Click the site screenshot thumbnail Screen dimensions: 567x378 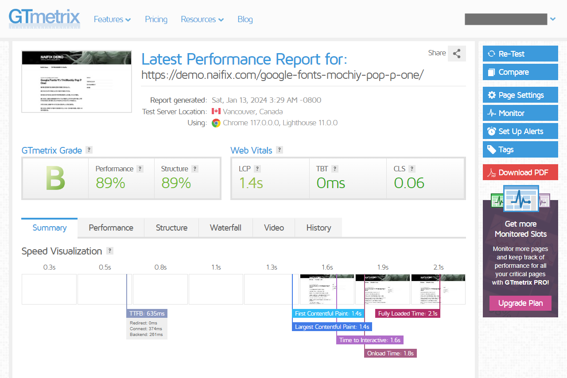pos(77,81)
